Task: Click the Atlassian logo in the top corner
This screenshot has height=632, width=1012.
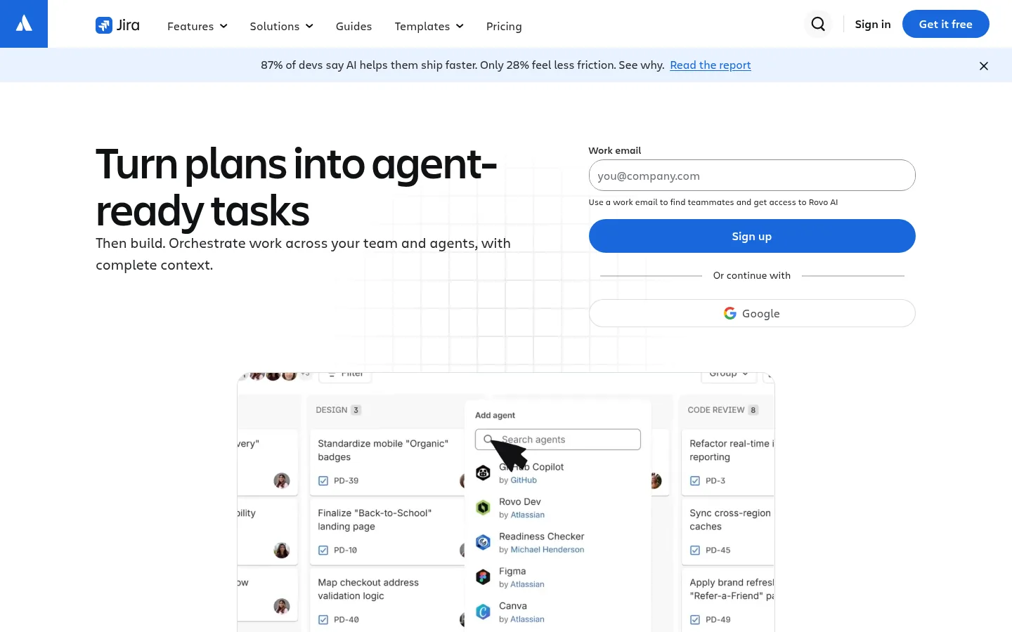Action: [x=24, y=24]
